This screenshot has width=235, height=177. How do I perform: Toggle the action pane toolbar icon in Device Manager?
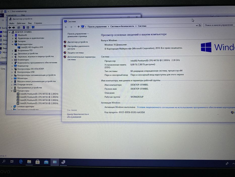point(28,27)
